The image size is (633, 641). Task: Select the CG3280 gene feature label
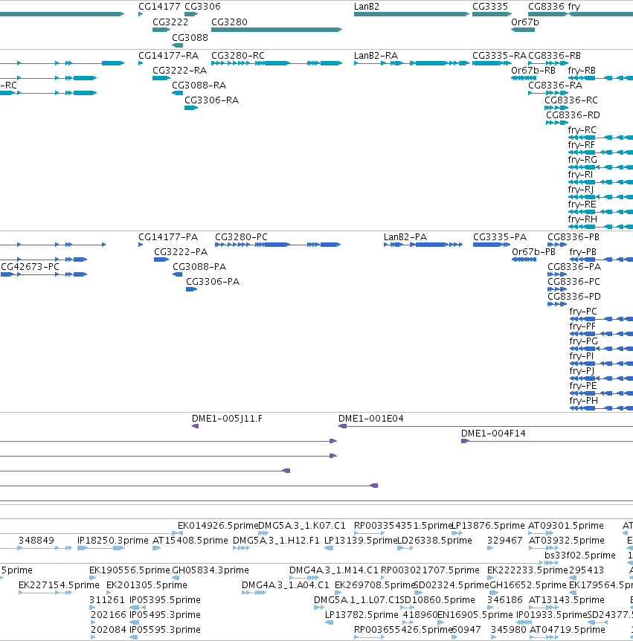[229, 22]
